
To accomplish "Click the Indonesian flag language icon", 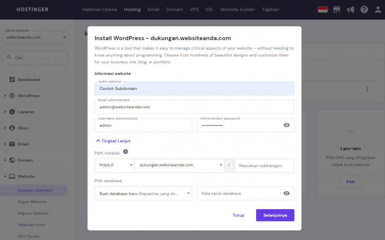I will click(323, 9).
